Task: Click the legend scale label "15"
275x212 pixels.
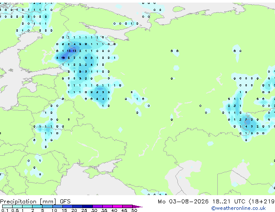Action: click(x=64, y=210)
